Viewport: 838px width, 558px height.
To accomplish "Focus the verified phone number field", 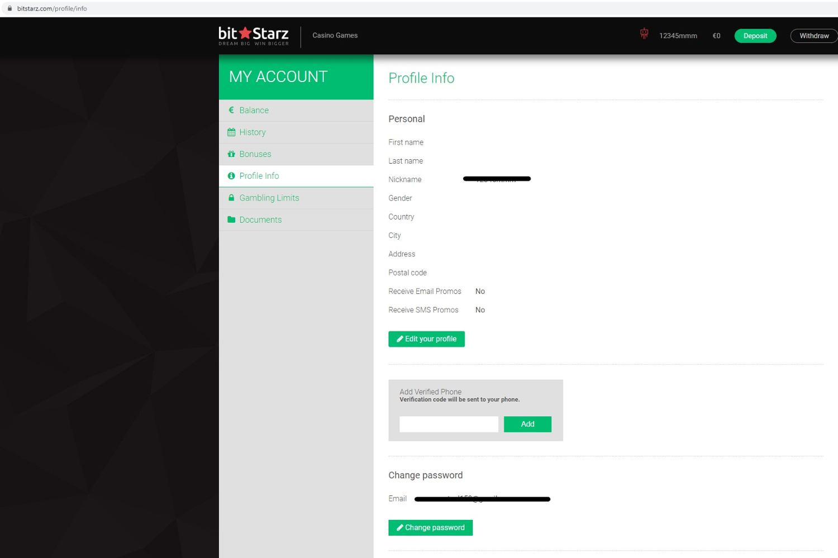I will click(x=449, y=424).
